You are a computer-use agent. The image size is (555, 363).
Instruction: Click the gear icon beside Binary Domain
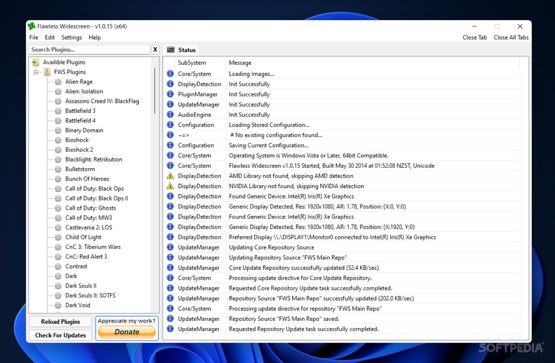(x=58, y=130)
